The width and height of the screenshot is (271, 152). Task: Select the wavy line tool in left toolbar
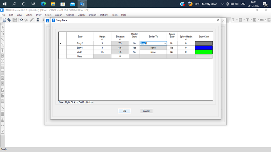[x=2, y=126]
